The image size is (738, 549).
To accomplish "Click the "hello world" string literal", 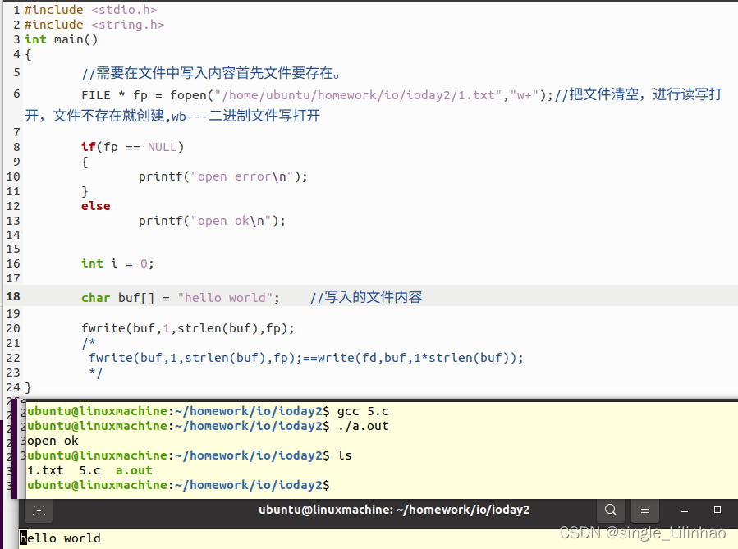I will [225, 298].
